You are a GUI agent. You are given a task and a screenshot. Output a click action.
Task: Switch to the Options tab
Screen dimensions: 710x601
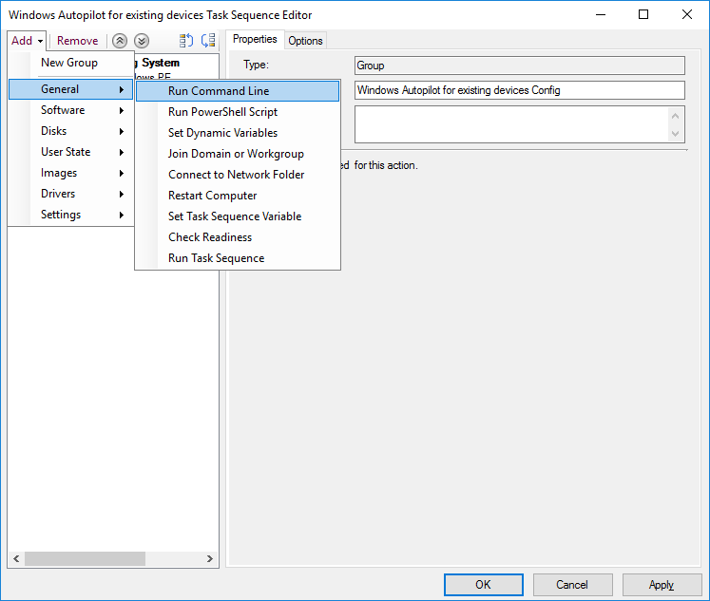[x=305, y=41]
